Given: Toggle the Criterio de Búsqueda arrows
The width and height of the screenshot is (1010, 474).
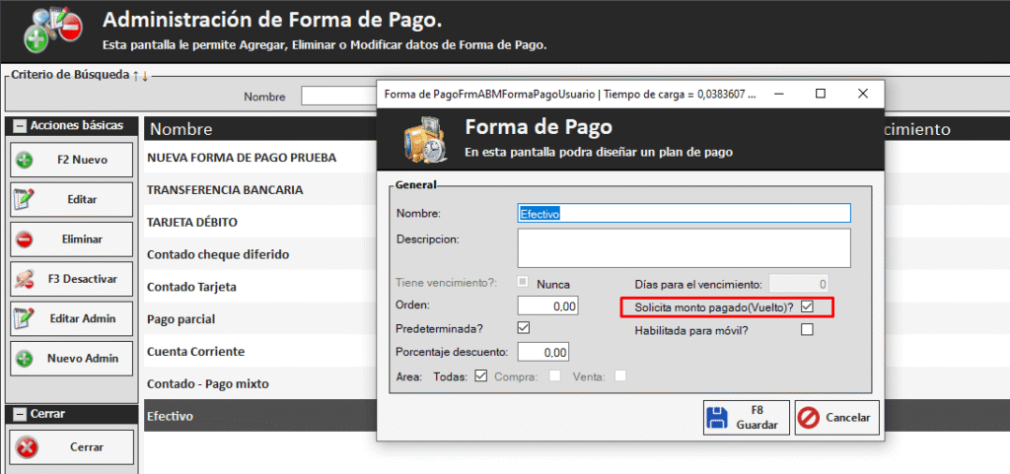Looking at the screenshot, I should pyautogui.click(x=140, y=76).
